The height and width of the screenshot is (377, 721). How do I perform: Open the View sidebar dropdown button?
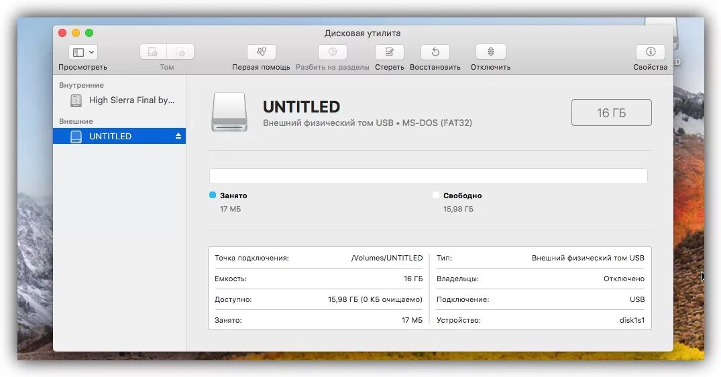click(x=83, y=52)
